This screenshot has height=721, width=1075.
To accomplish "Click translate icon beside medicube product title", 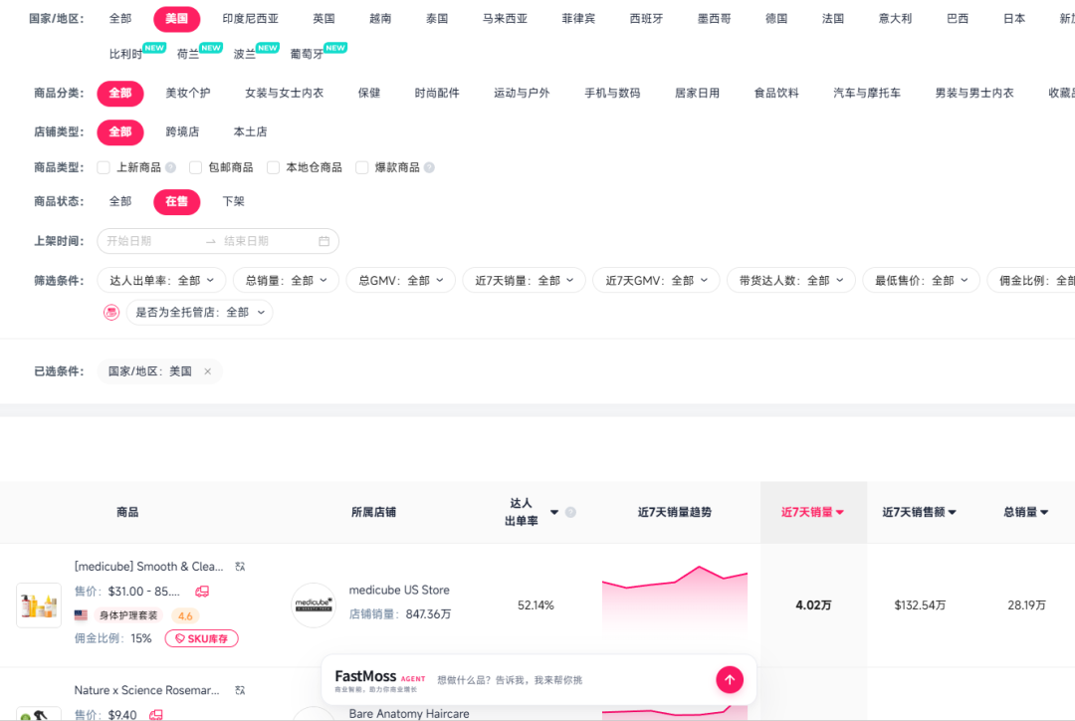I will [x=240, y=567].
